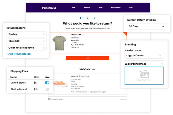Image resolution: width=173 pixels, height=115 pixels.
Task: Click the Background Image search icon
Action: (162, 64)
